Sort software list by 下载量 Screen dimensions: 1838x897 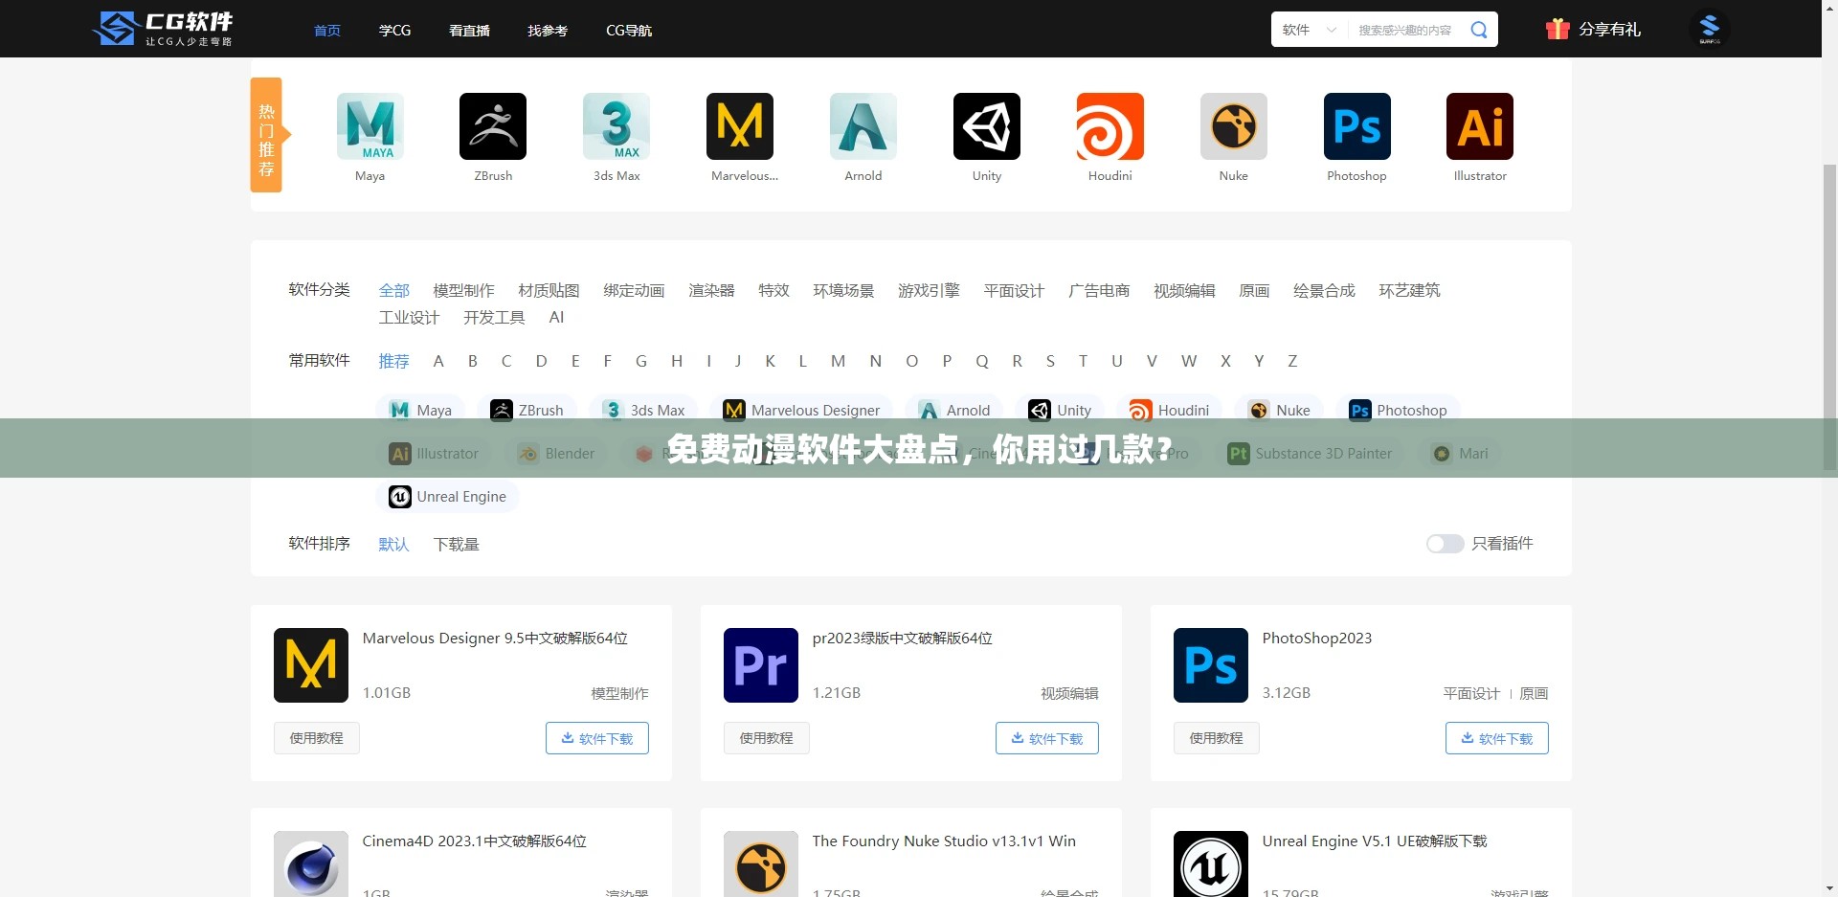tap(456, 543)
